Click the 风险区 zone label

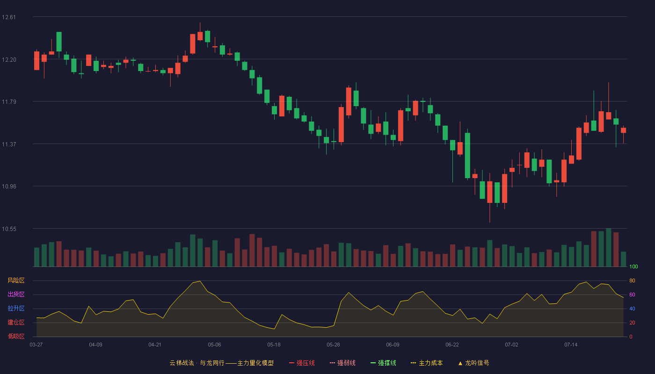coord(16,280)
